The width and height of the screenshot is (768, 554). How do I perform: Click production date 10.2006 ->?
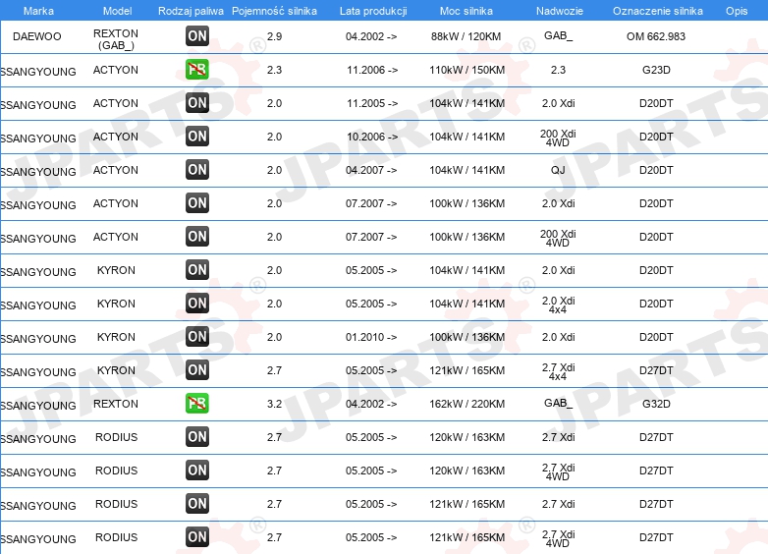(372, 137)
